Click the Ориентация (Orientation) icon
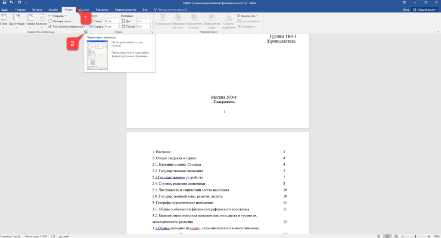The height and width of the screenshot is (238, 441). pos(17,20)
